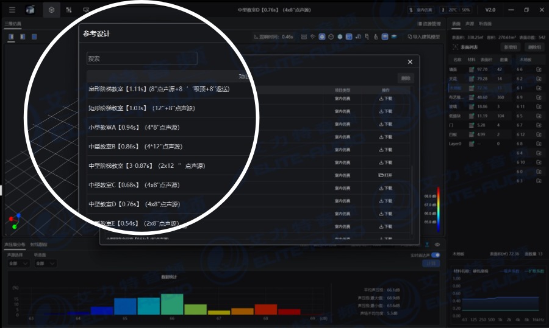This screenshot has width=549, height=328.
Task: Toggle the eye visibility icon above results panel
Action: click(437, 245)
